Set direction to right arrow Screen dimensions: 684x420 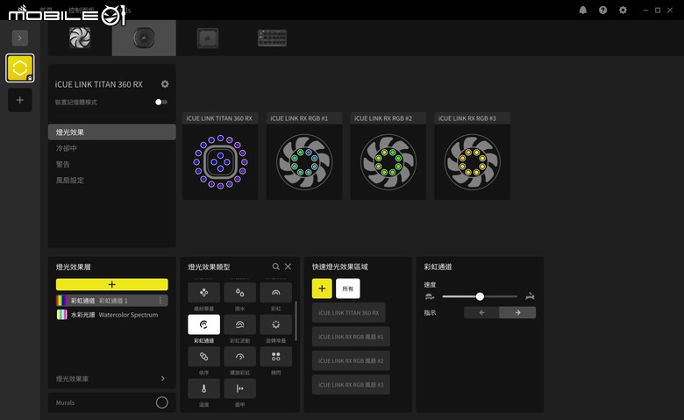coord(517,312)
